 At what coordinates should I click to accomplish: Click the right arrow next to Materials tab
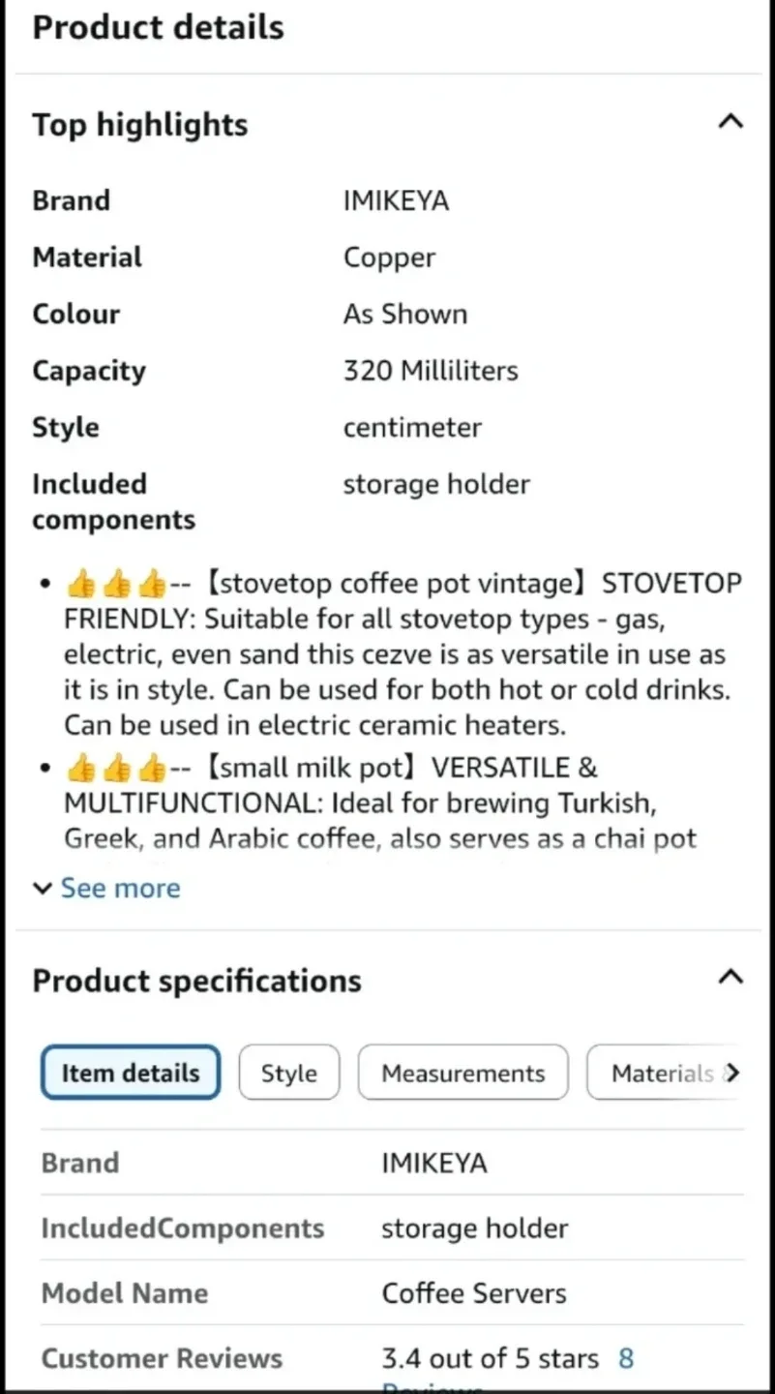point(735,1073)
